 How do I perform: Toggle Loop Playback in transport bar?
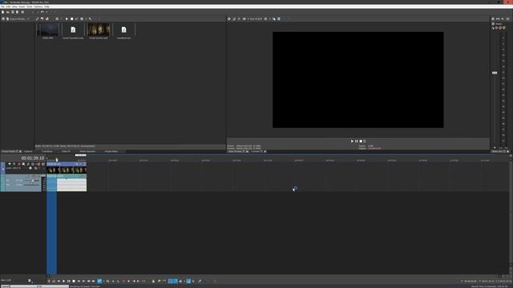[54, 281]
